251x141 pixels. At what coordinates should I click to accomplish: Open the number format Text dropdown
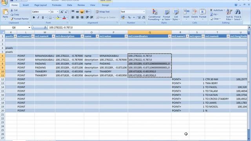(x=144, y=12)
